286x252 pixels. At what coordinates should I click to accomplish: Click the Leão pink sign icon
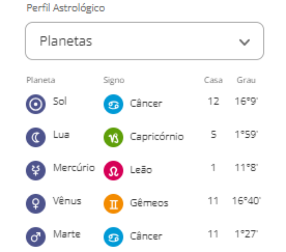113,171
